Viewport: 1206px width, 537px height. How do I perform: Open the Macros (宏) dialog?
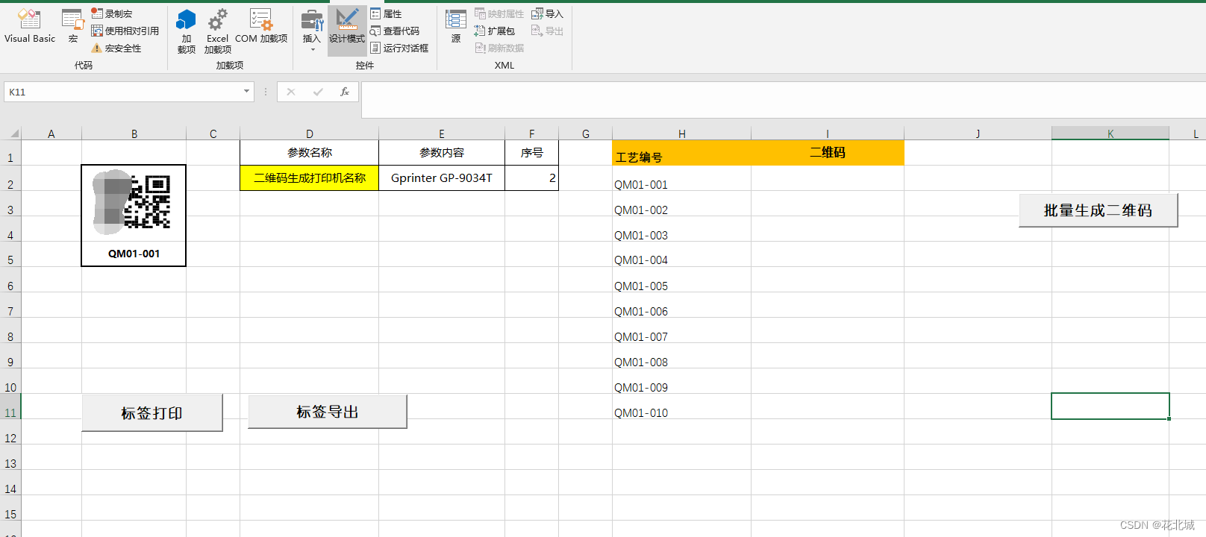[73, 27]
